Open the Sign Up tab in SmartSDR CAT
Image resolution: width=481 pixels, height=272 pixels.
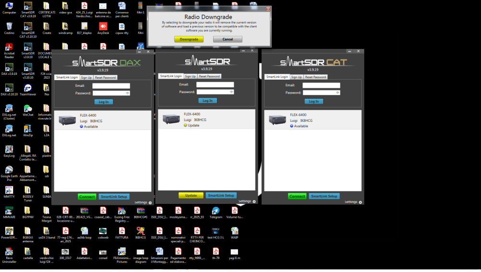296,77
